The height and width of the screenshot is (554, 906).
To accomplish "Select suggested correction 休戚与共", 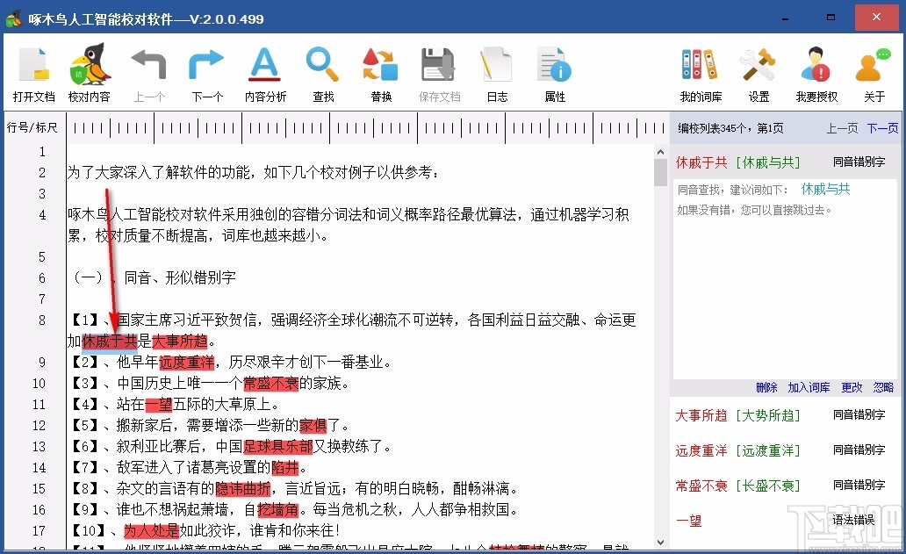I will pyautogui.click(x=823, y=189).
